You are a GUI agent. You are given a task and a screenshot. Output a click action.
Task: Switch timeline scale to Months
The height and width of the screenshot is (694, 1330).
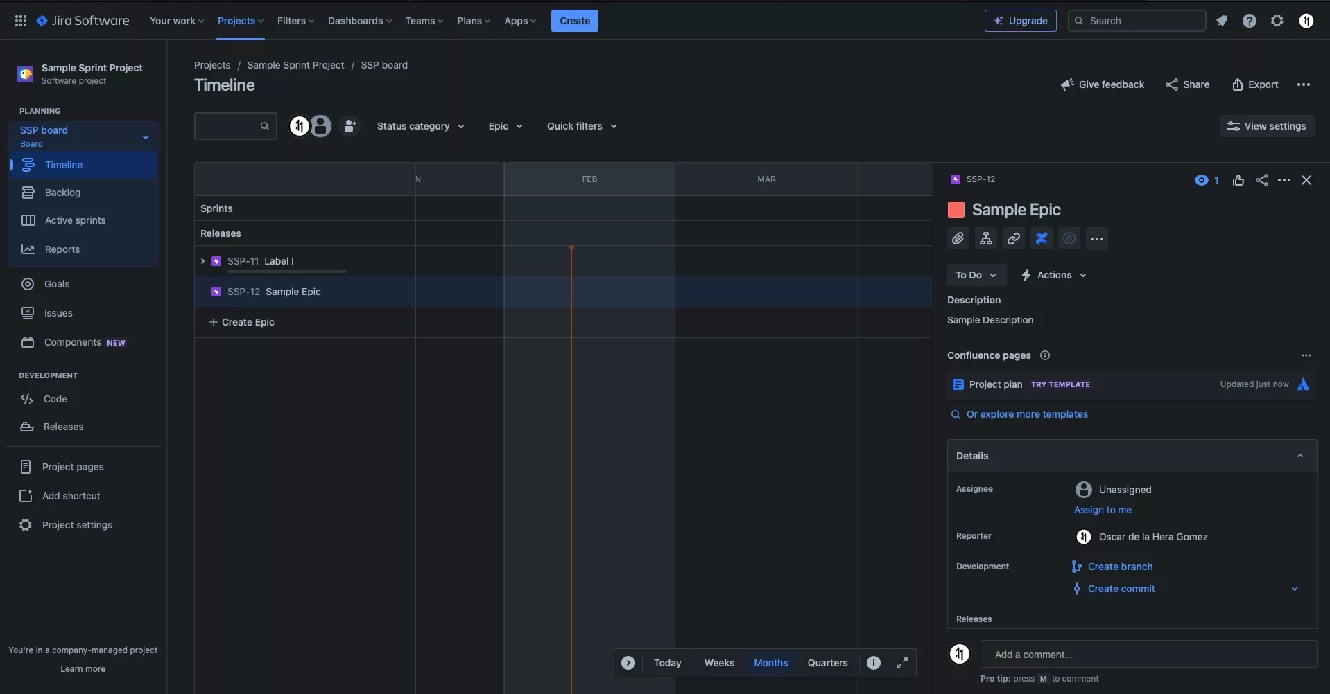(771, 663)
